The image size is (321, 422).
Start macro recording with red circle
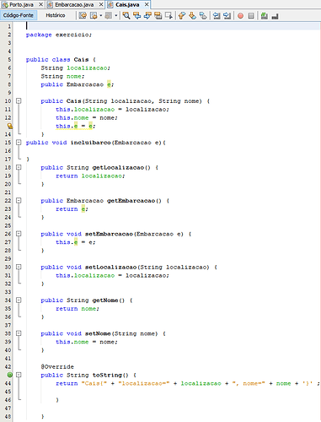point(240,15)
